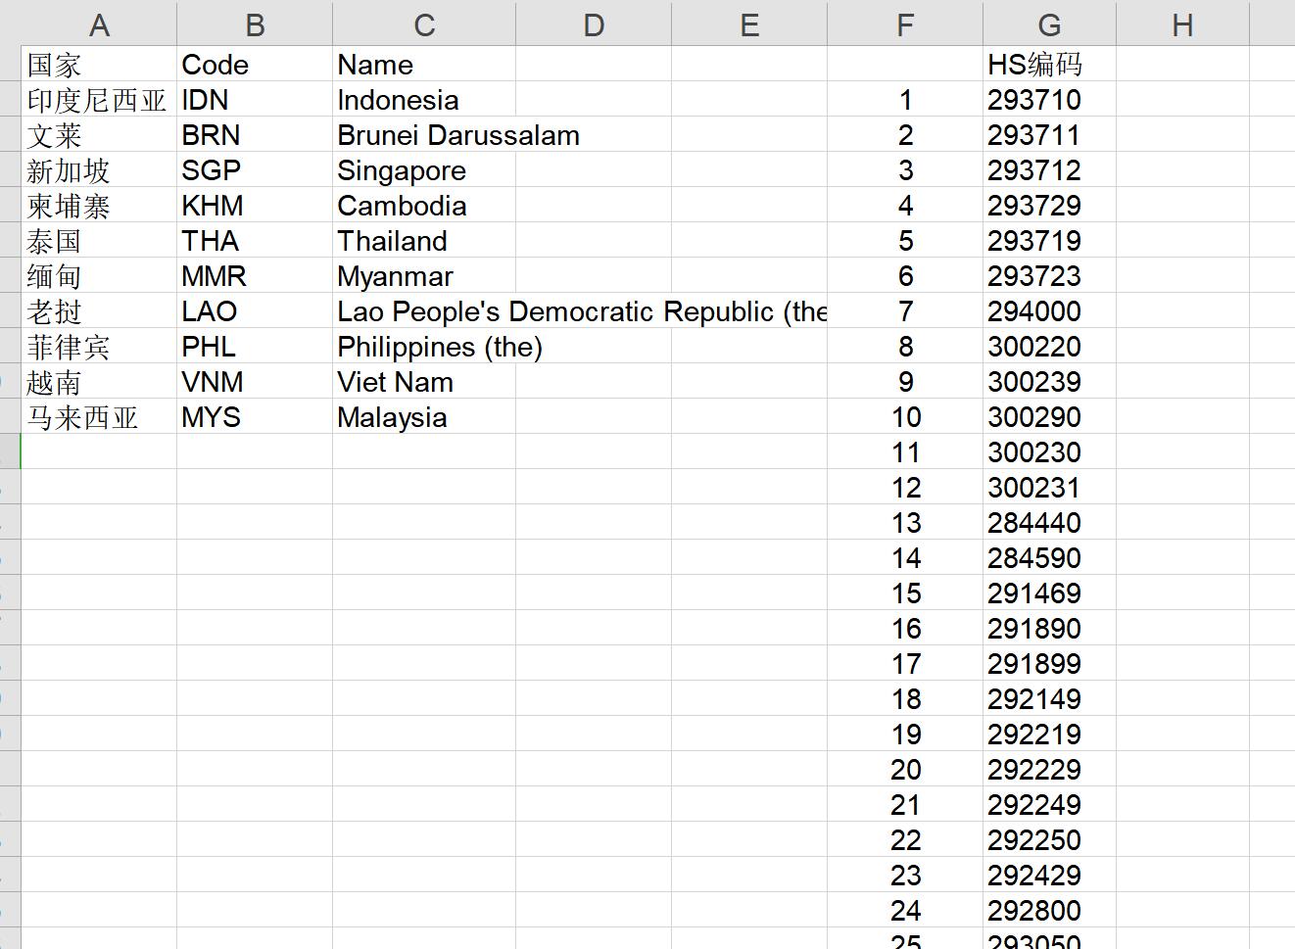Click HS code 300230
Screen dimensions: 1295x949
coord(1049,451)
